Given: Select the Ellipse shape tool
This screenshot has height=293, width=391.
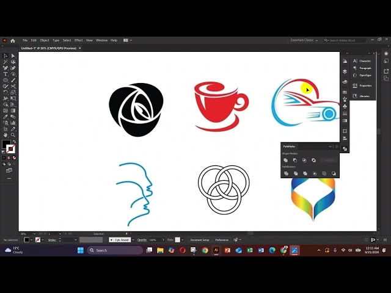Looking at the screenshot, I should click(x=5, y=80).
